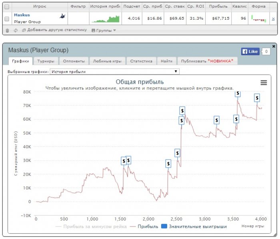Click the Форма column header
Screen dimensions: 280x239
click(x=258, y=6)
